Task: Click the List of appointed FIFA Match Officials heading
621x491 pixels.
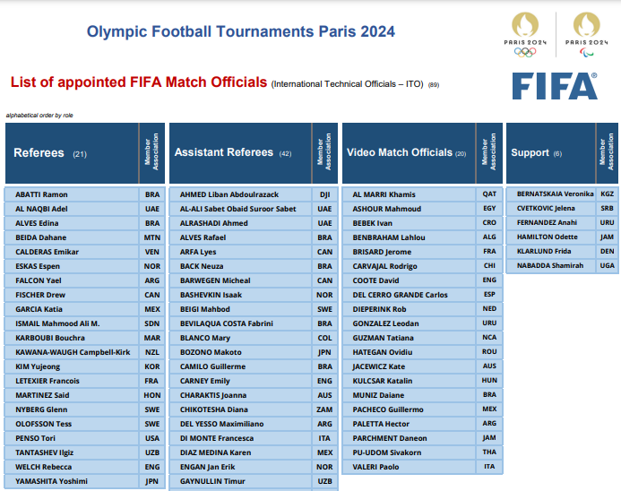Action: 139,82
